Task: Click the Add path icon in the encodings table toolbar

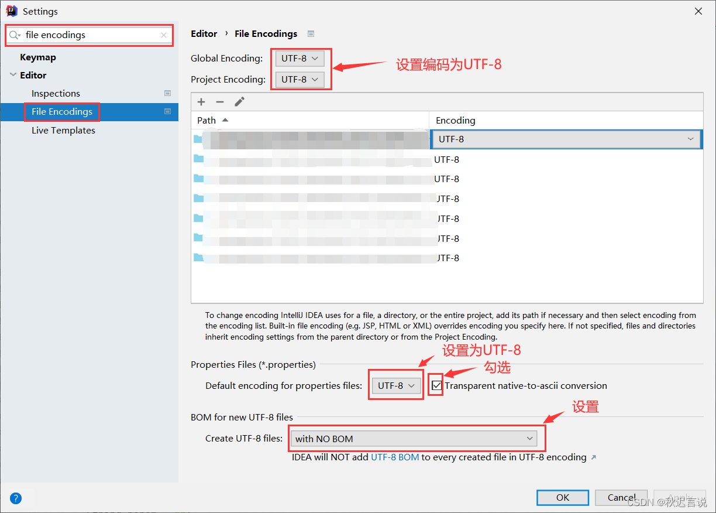Action: [201, 101]
